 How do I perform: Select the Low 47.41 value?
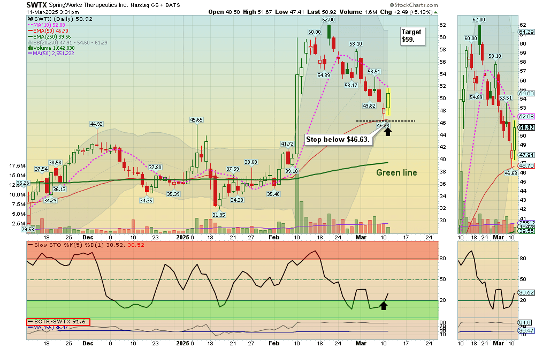click(289, 12)
